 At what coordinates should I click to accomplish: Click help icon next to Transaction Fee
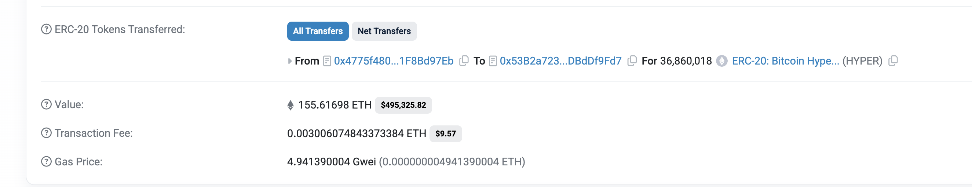coord(46,133)
